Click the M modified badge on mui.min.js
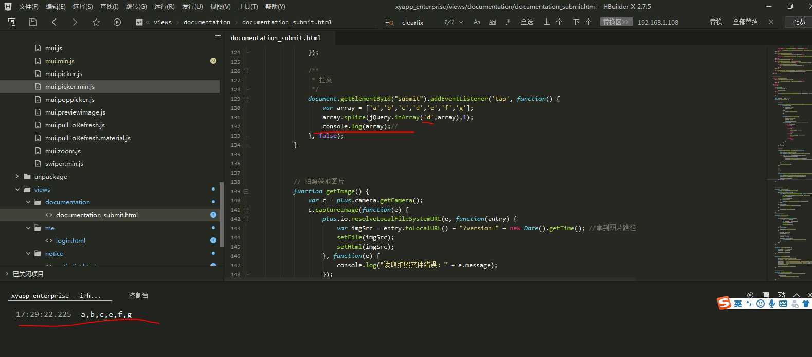This screenshot has width=812, height=357. [x=213, y=61]
